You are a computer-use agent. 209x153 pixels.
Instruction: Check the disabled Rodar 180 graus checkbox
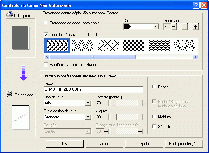pos(154,102)
